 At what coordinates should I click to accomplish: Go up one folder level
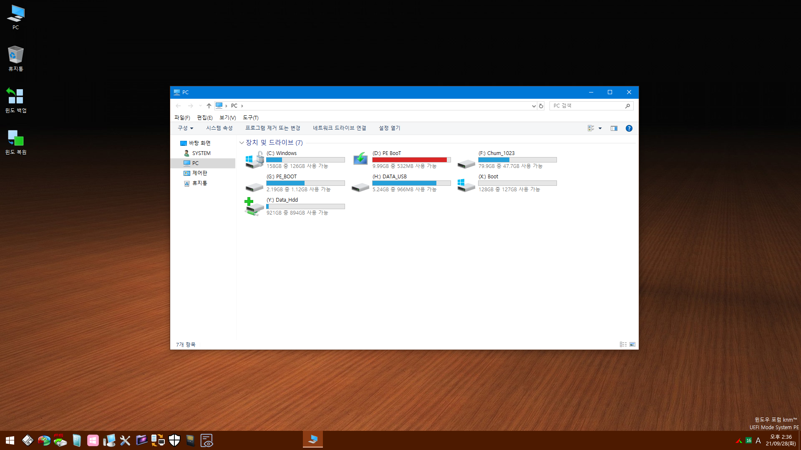[x=209, y=106]
